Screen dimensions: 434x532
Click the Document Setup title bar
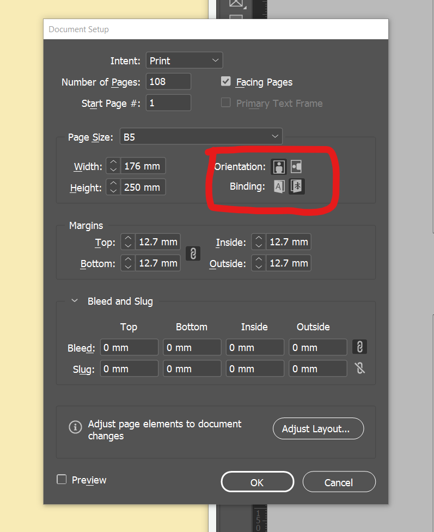[x=216, y=29]
